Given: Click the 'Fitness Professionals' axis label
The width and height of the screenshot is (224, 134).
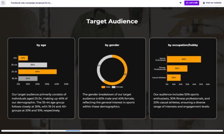Looking at the screenshot, I should coord(160,68).
